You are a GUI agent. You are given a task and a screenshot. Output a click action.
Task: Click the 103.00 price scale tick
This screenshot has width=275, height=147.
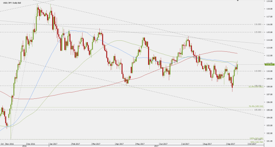pos(269,125)
